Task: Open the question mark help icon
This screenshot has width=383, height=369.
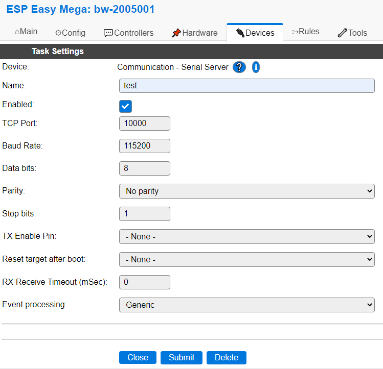Action: tap(239, 67)
